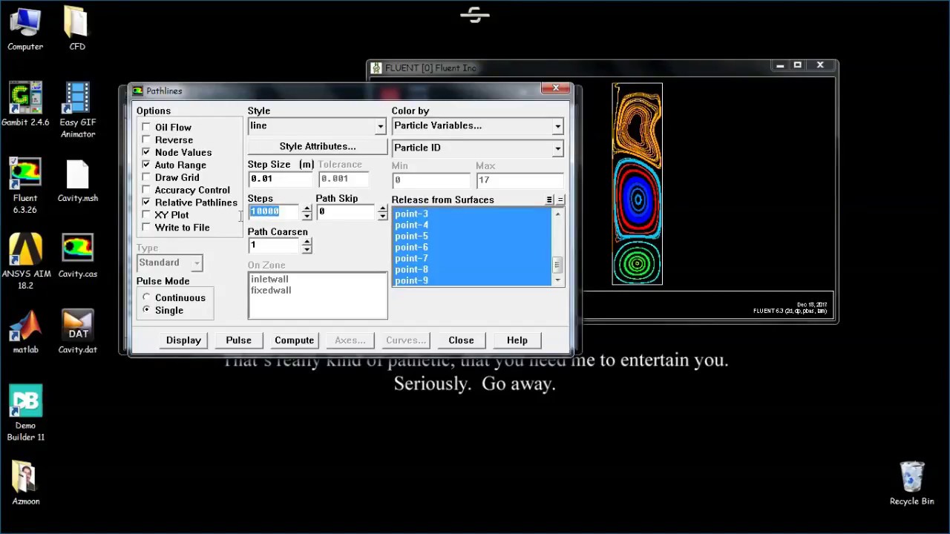This screenshot has width=950, height=534.
Task: Uncheck the Relative Pathlines option
Action: (146, 202)
